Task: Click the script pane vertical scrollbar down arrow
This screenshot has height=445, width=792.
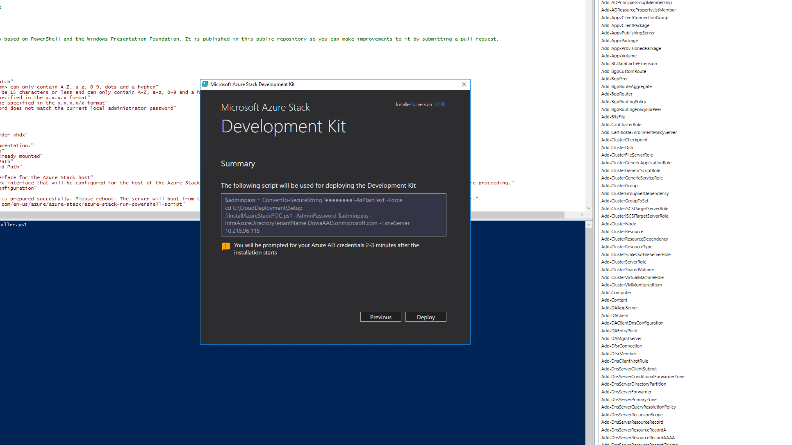Action: tap(589, 208)
